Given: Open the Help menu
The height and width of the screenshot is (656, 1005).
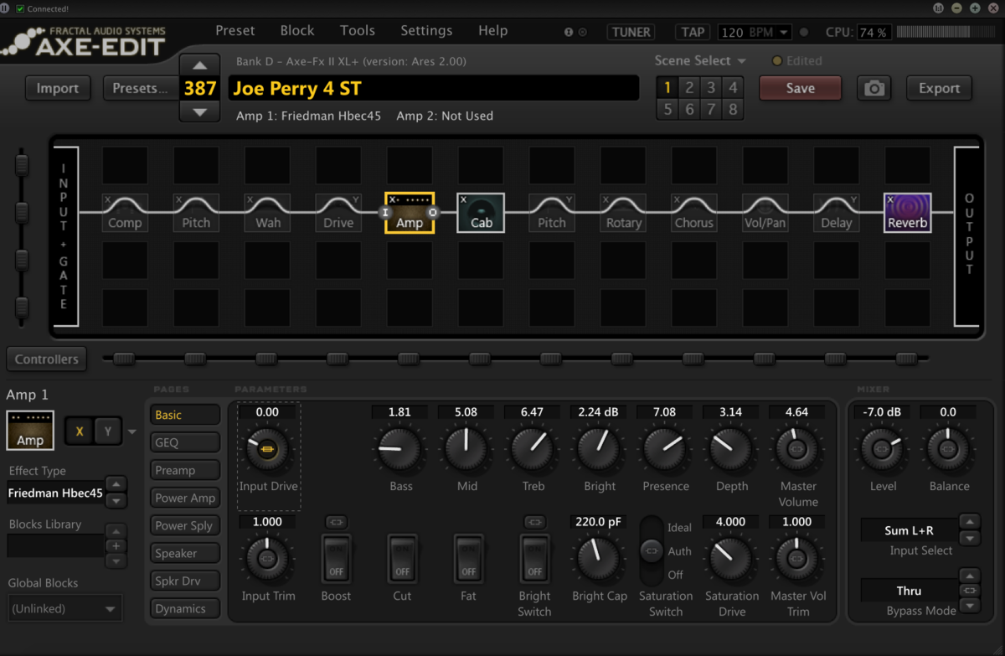Looking at the screenshot, I should click(492, 30).
